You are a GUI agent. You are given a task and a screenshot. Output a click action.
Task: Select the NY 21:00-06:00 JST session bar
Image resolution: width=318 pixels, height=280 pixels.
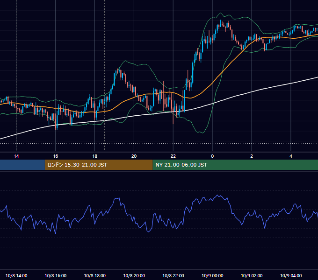tap(235, 165)
